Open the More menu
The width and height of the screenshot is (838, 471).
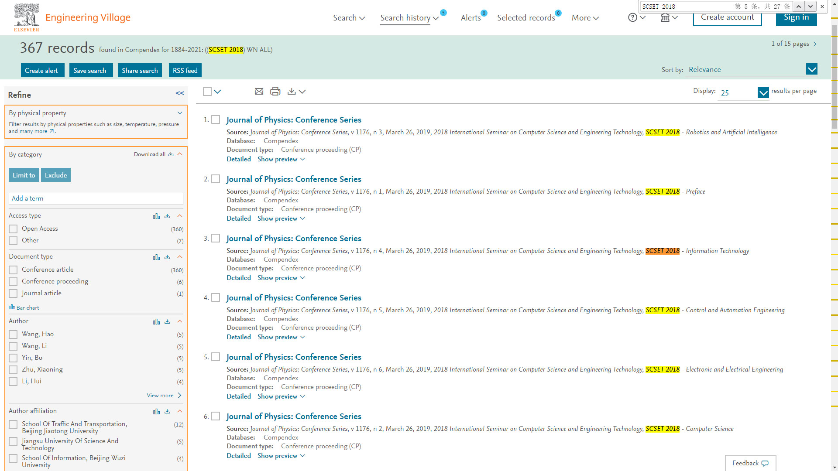[x=585, y=18]
